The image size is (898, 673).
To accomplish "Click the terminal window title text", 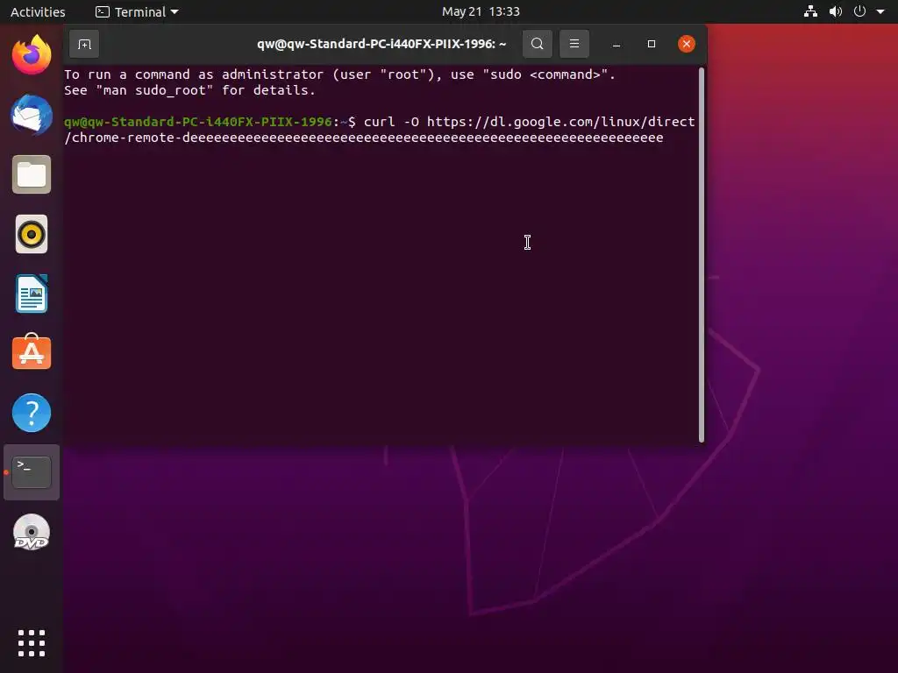I will pos(381,44).
